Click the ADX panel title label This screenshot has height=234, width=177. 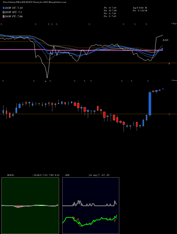[67, 175]
